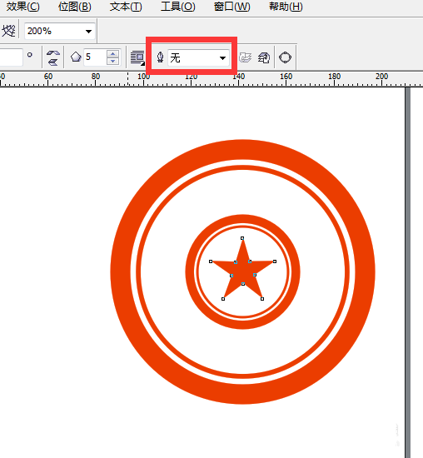This screenshot has width=423, height=458.
Task: Click the rotation angle input field
Action: point(11,57)
